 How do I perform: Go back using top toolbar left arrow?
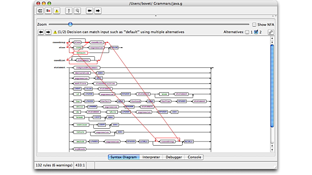click(x=89, y=11)
